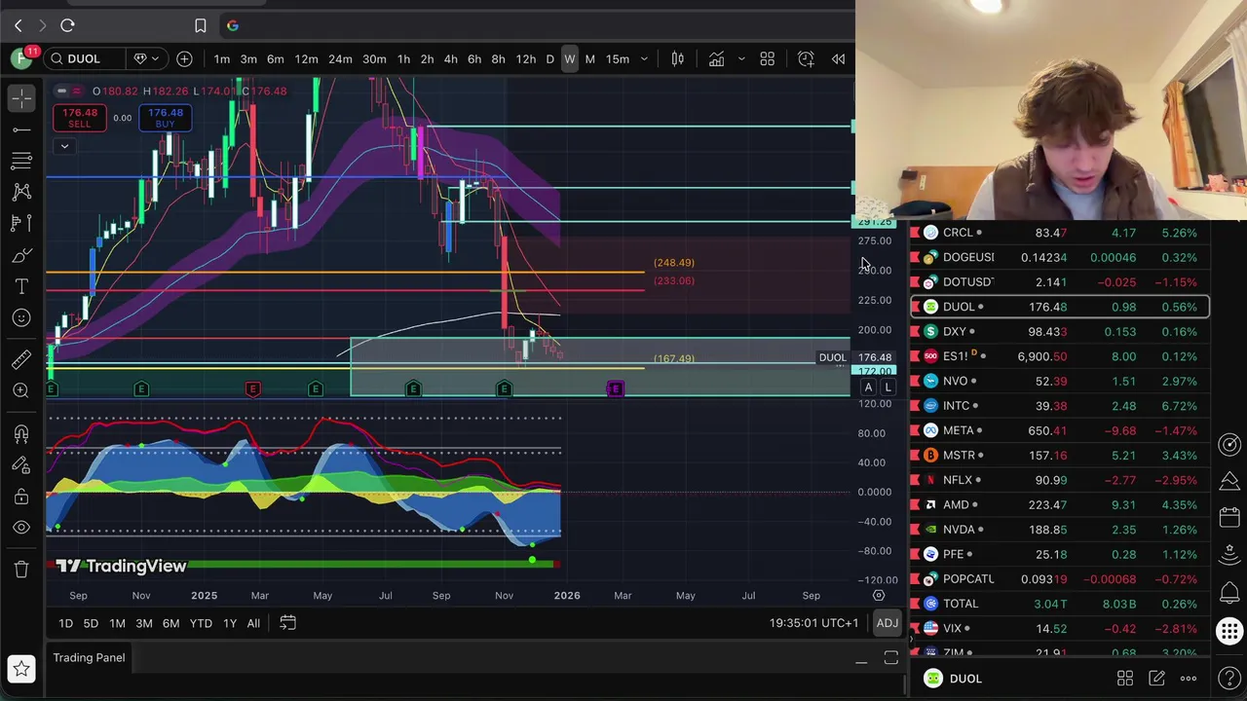1247x701 pixels.
Task: Select the crosshair cursor tool
Action: tap(21, 97)
